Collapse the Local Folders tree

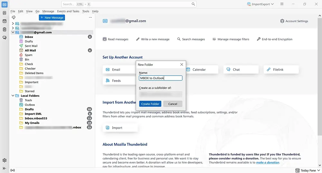(x=13, y=96)
